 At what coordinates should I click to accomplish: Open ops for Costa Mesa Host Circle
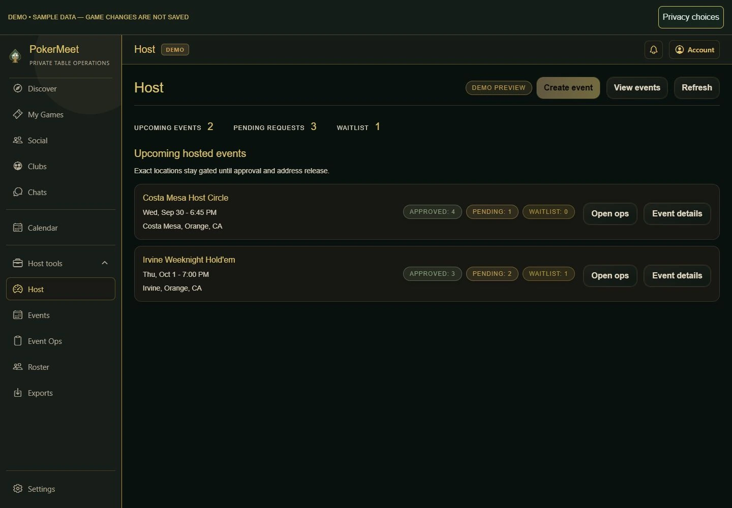[x=610, y=214]
